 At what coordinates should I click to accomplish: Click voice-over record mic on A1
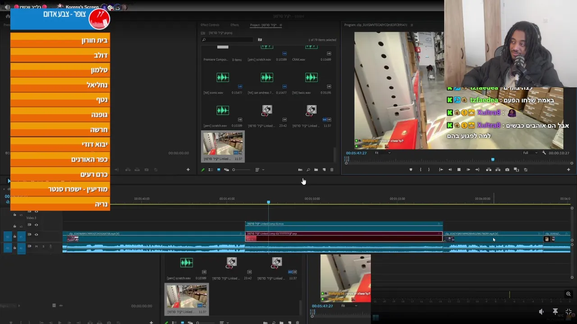(50, 246)
